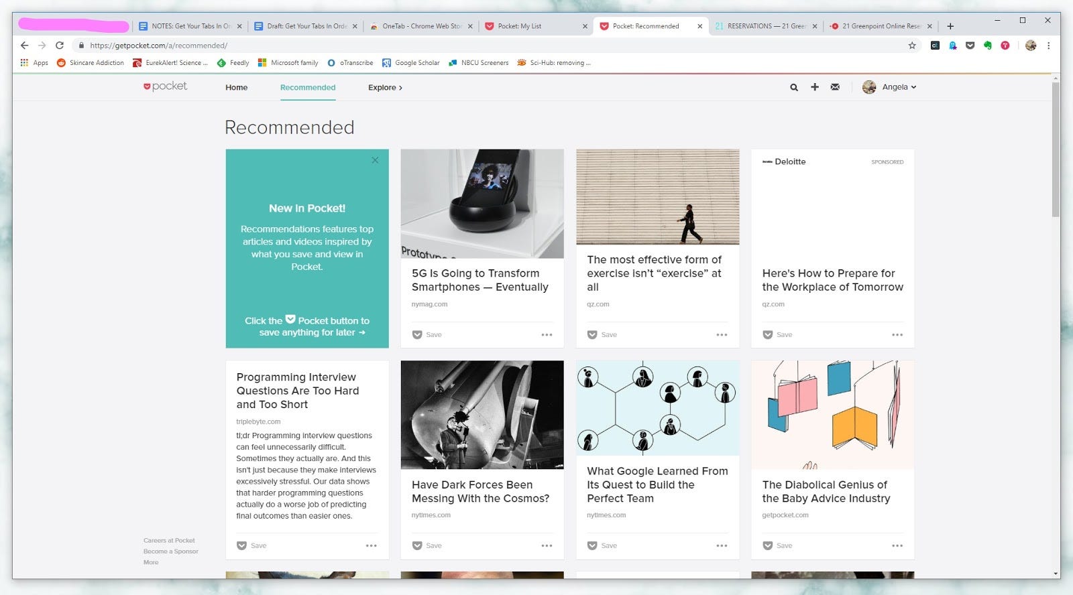1073x595 pixels.
Task: Switch to the Pocket: My List tab
Action: tap(536, 26)
